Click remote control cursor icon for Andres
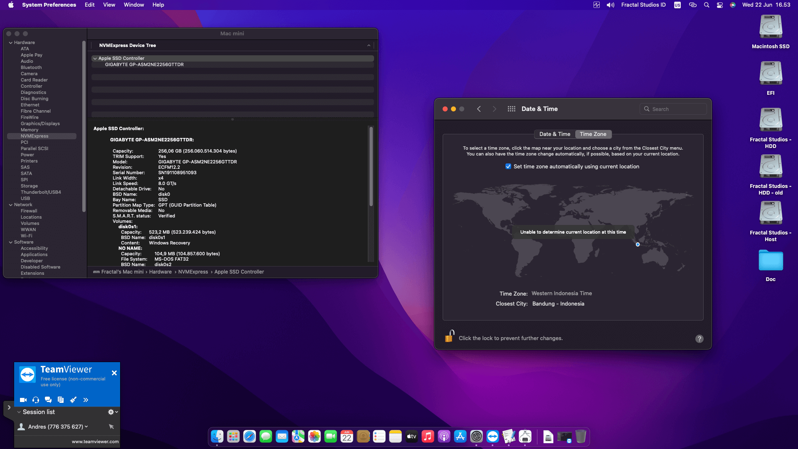This screenshot has height=449, width=798. pyautogui.click(x=111, y=427)
